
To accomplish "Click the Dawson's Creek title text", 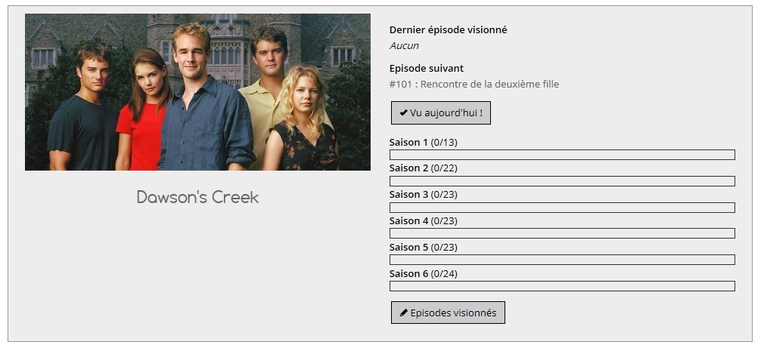I will (198, 197).
